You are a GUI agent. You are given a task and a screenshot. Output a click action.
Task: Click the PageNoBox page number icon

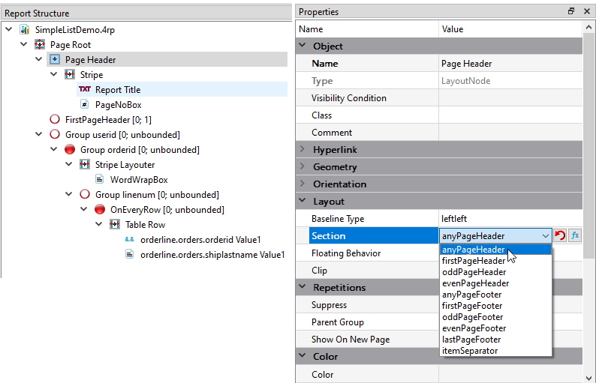click(x=84, y=104)
